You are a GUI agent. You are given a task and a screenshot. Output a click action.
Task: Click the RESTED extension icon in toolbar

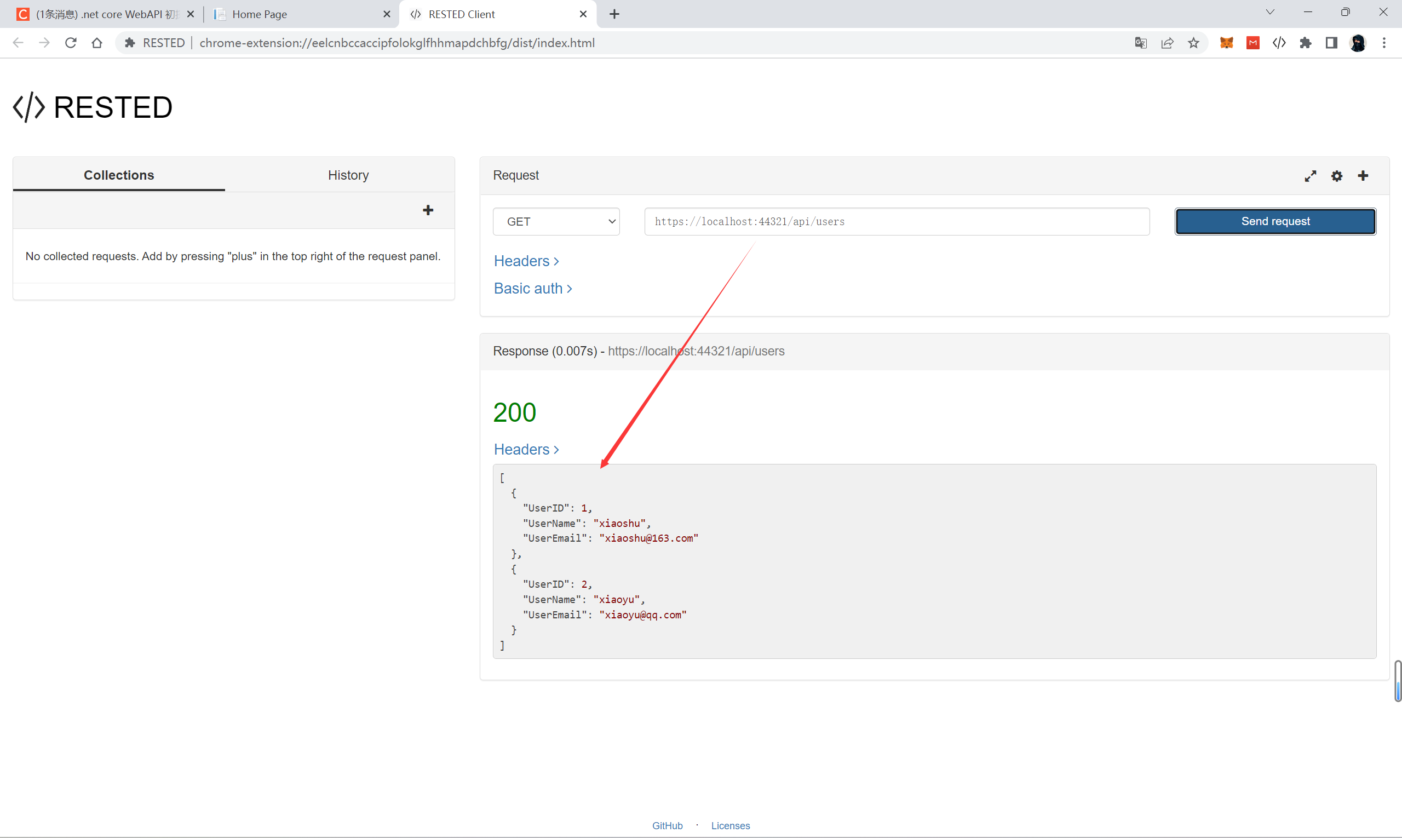click(x=1279, y=43)
